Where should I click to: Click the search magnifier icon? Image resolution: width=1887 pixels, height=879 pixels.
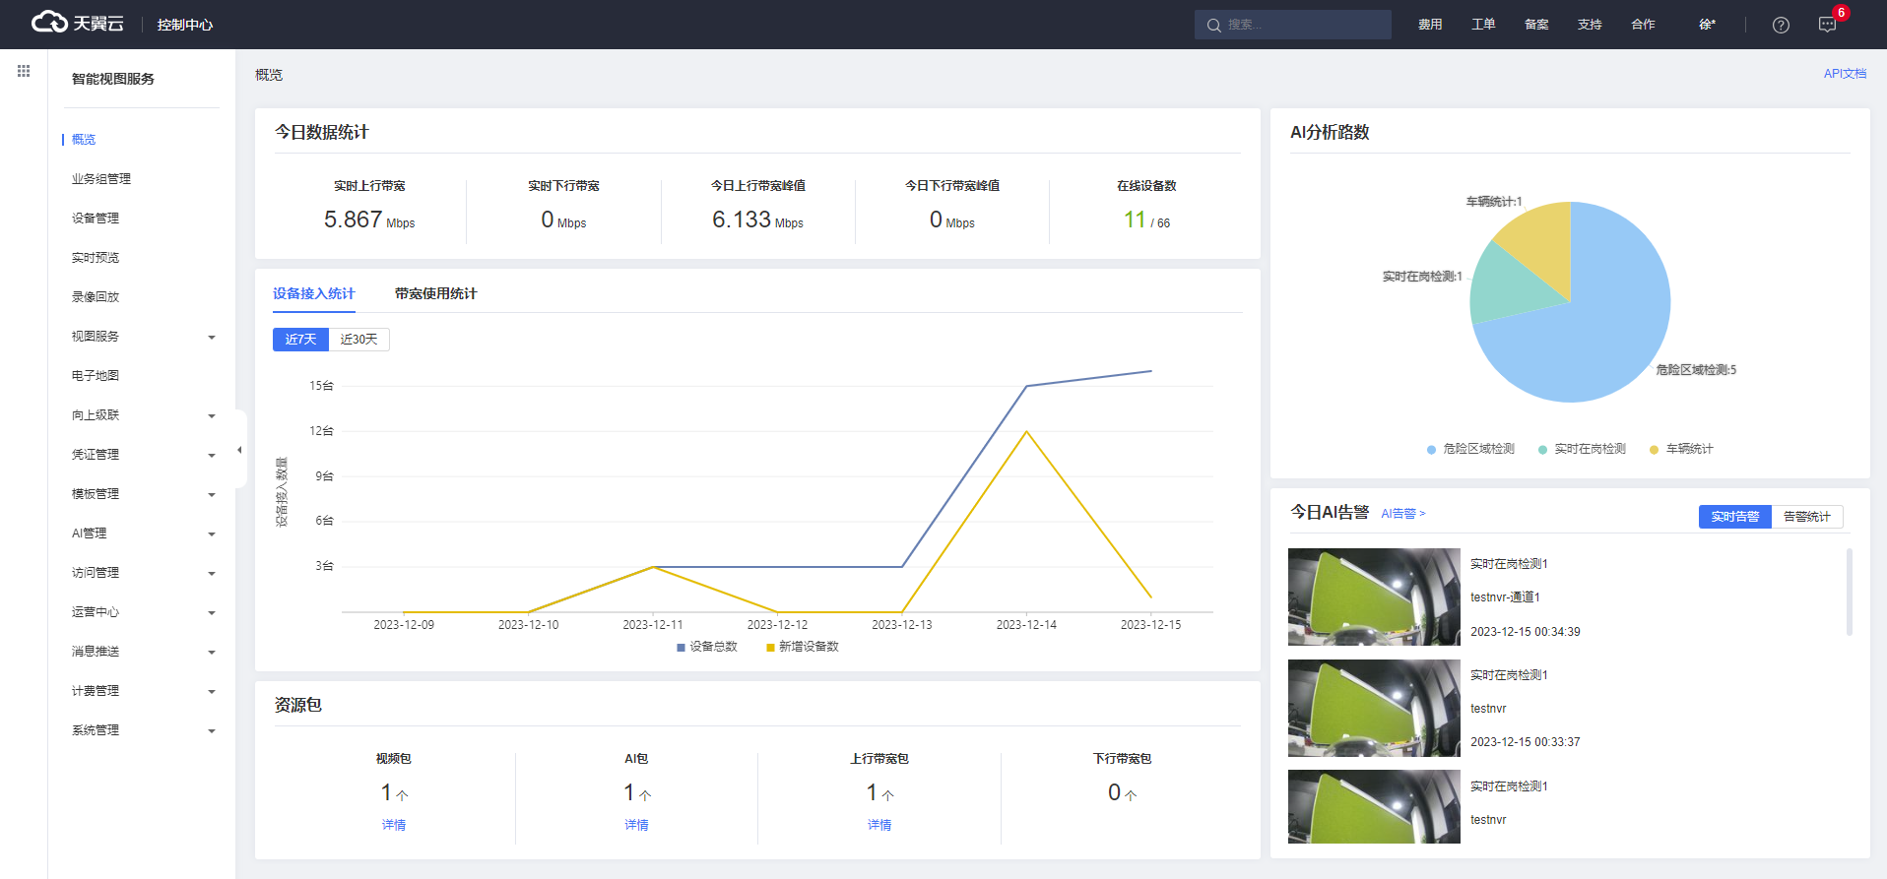point(1213,25)
